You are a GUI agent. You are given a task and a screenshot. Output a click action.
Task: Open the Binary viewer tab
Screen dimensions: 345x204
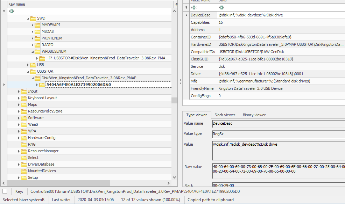coord(254,115)
